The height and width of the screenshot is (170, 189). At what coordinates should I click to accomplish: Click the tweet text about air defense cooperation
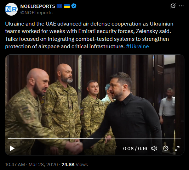[89, 35]
